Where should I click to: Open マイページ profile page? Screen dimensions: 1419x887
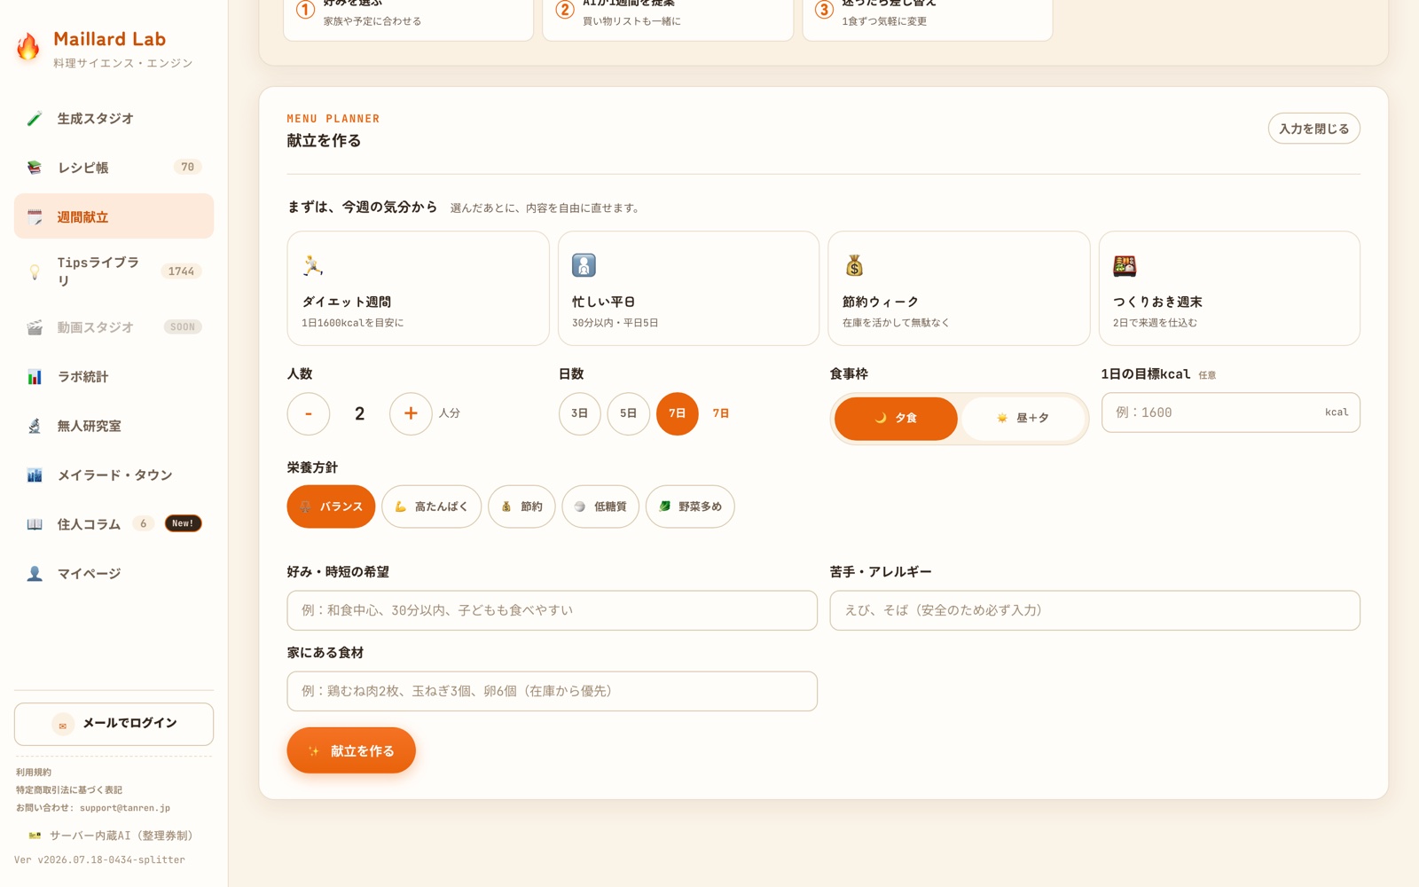click(114, 574)
